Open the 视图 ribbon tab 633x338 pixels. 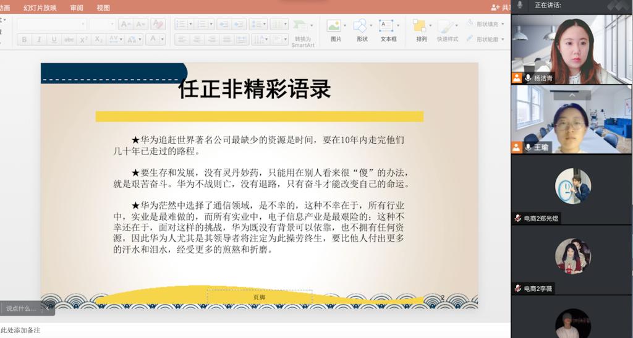coord(103,7)
